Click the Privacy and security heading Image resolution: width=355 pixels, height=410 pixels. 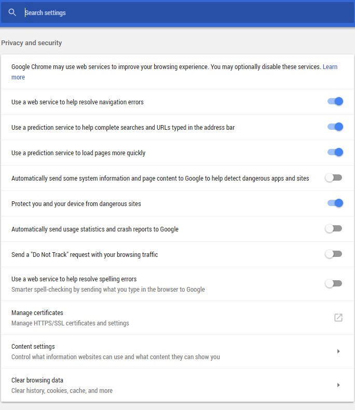(32, 43)
